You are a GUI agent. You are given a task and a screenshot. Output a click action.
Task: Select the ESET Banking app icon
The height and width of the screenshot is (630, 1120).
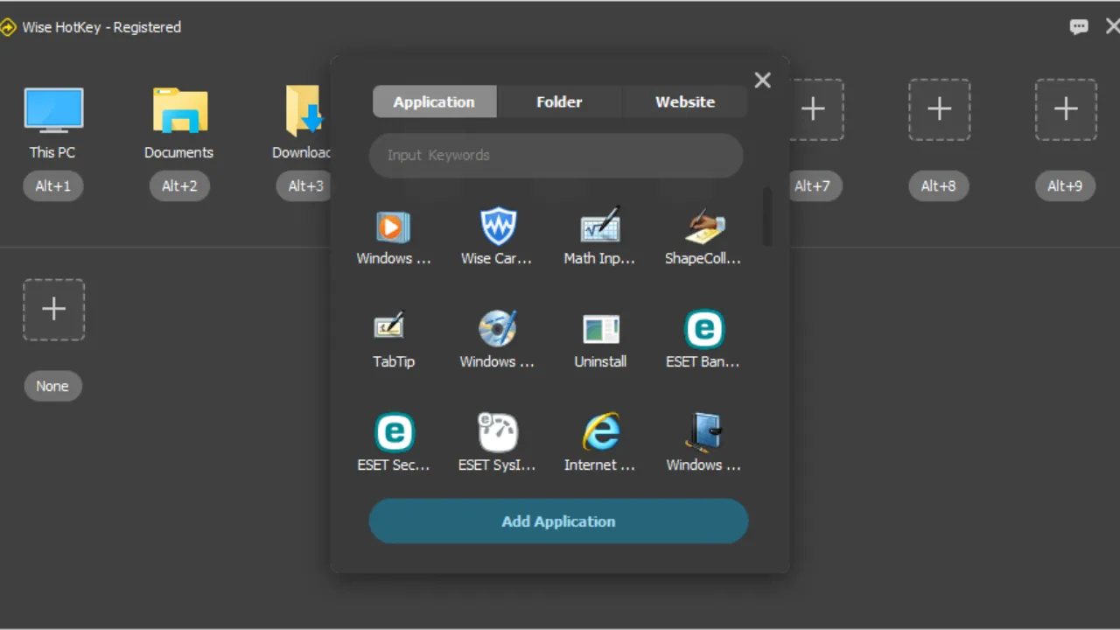[704, 330]
